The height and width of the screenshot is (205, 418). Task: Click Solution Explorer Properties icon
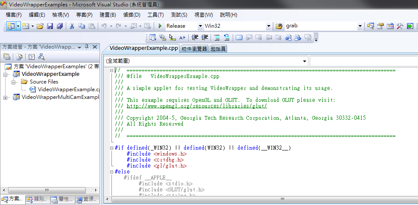[x=7, y=56]
